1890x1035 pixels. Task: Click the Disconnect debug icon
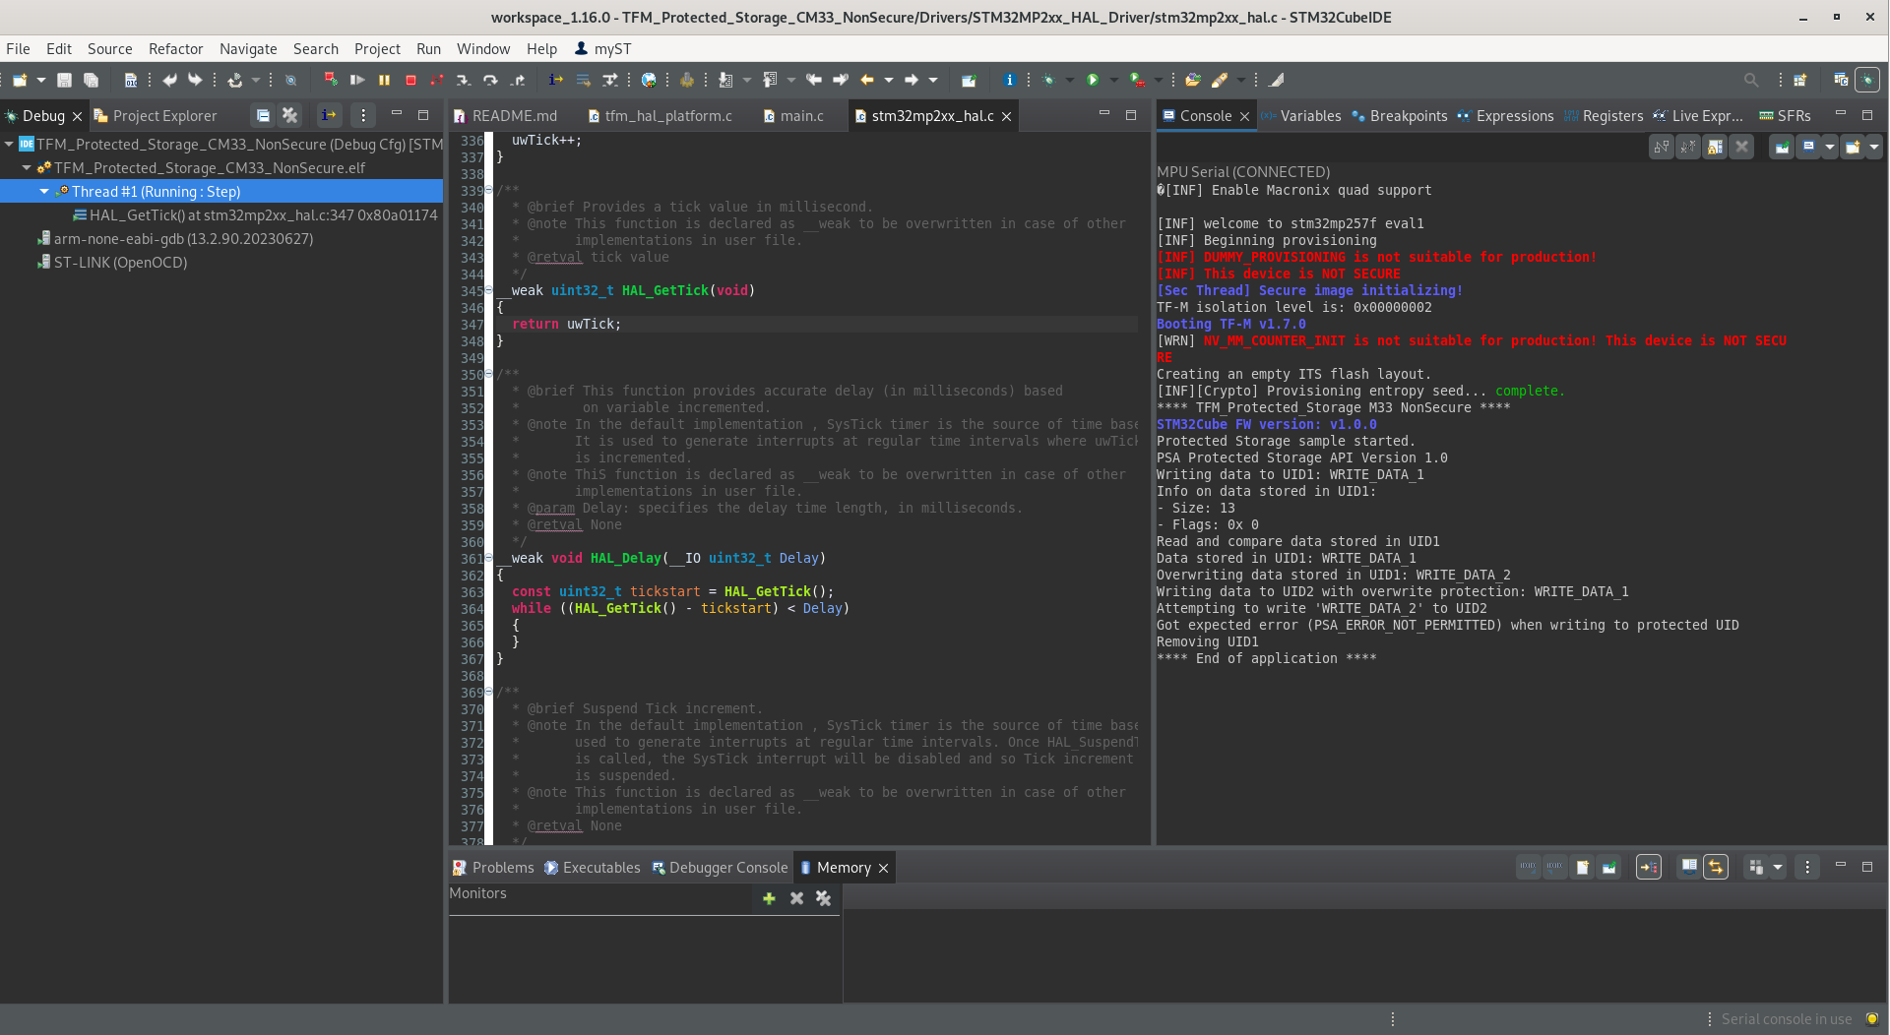[x=437, y=80]
